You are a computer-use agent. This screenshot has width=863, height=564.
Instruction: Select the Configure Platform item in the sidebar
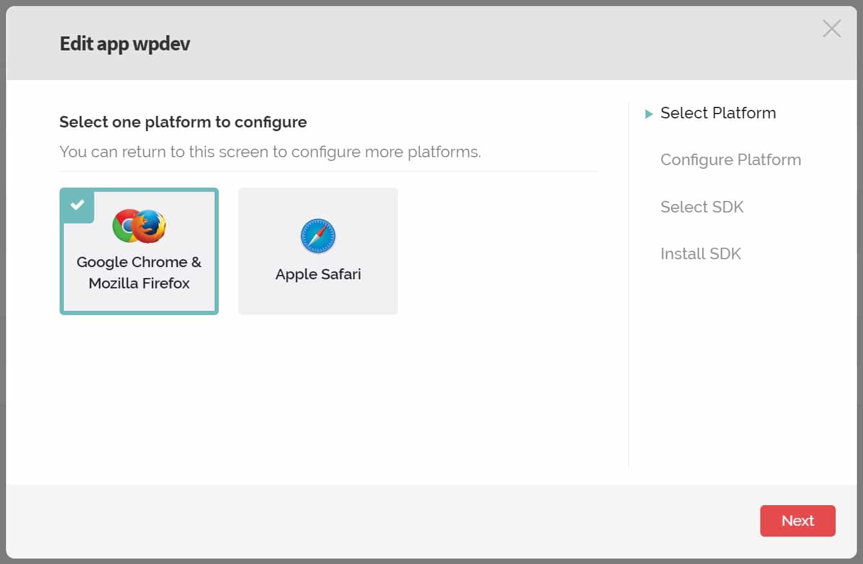(x=731, y=160)
